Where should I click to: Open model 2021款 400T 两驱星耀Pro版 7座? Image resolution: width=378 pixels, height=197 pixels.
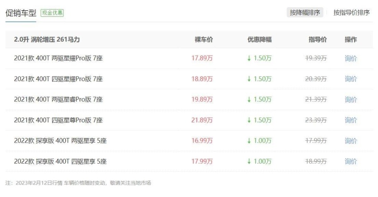click(x=58, y=58)
